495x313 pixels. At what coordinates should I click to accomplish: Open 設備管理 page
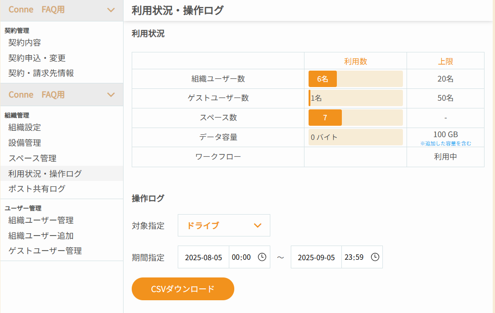(x=25, y=143)
